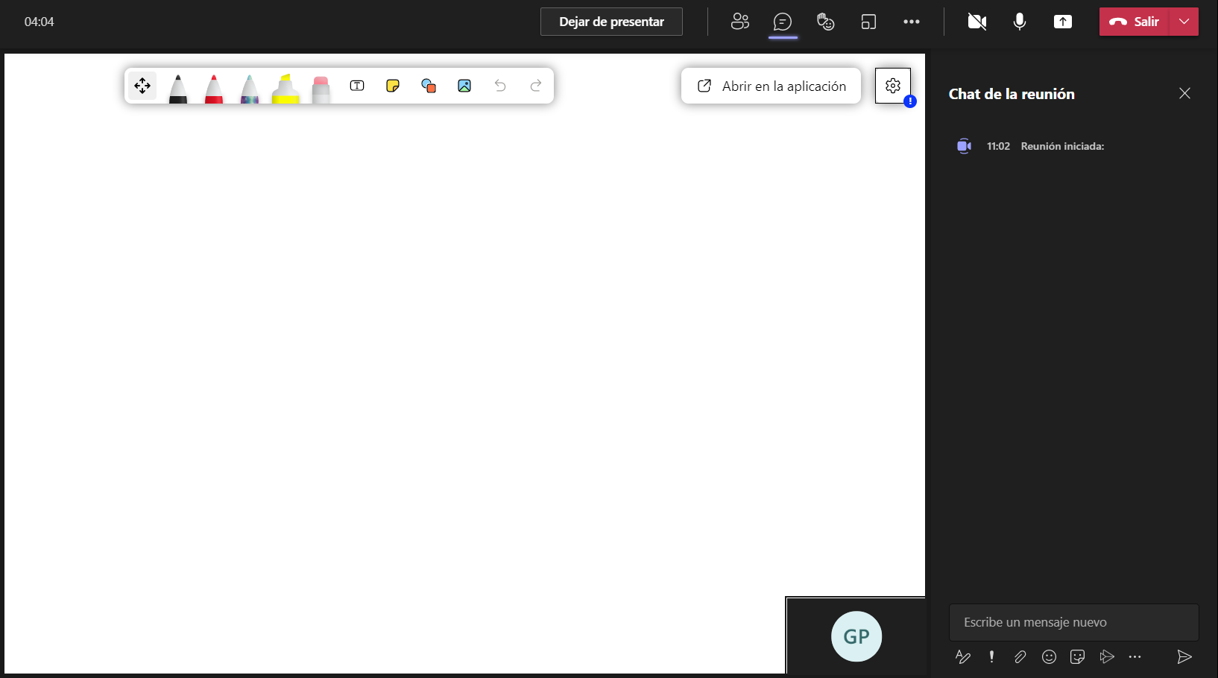Select the yellow highlighter tool

pos(285,88)
